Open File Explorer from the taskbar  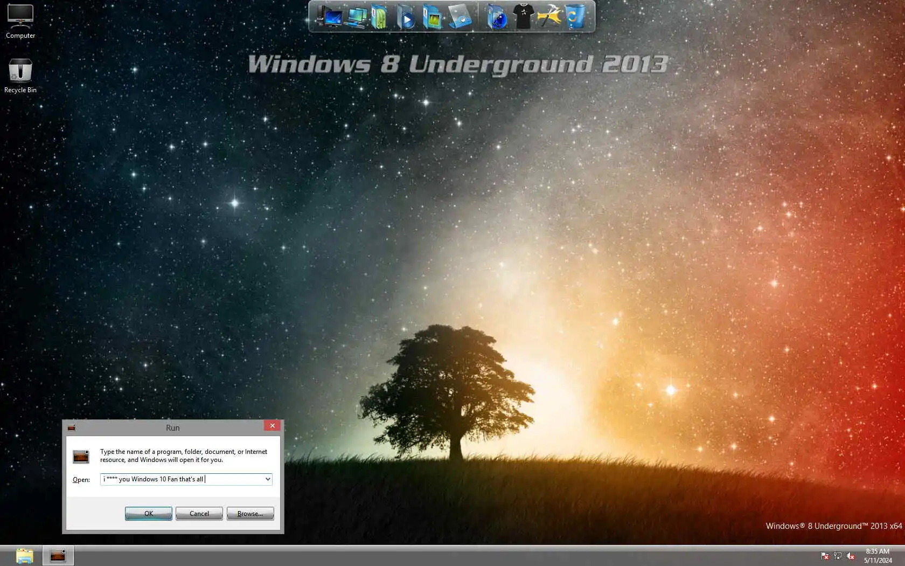(x=24, y=556)
